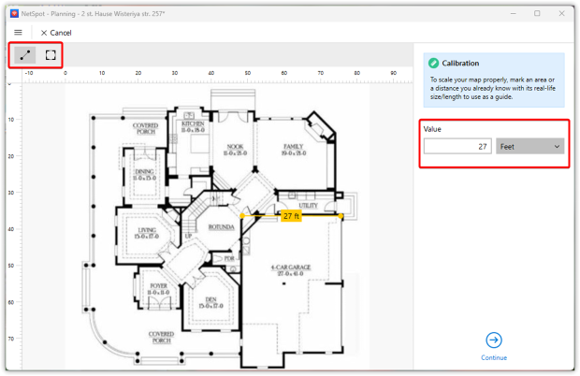Click the ROTUNDA label on floor plan
Image resolution: width=580 pixels, height=376 pixels.
221,227
